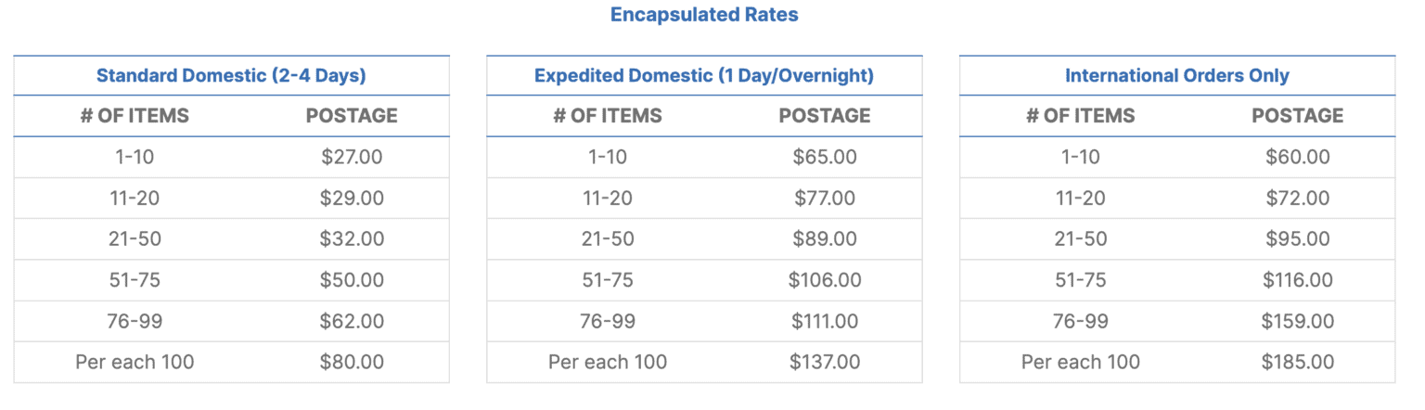This screenshot has width=1425, height=410.
Task: Select the $50.00 Standard Domestic postage
Action: [x=352, y=280]
